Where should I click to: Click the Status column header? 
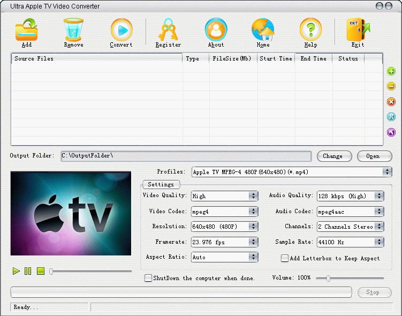pyautogui.click(x=348, y=58)
